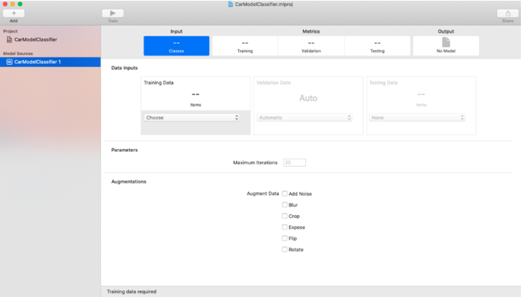Toggle the Flip augmentation checkbox
The image size is (523, 297).
[x=285, y=238]
